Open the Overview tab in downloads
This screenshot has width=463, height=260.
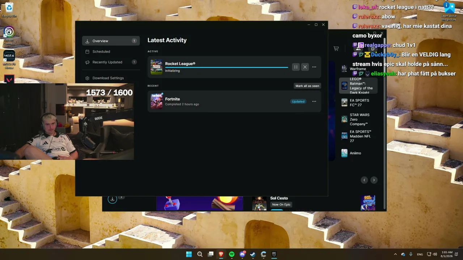coord(111,41)
